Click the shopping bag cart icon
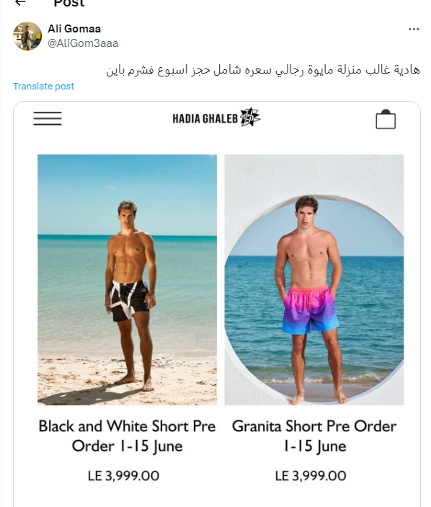The width and height of the screenshot is (431, 507). tap(386, 119)
